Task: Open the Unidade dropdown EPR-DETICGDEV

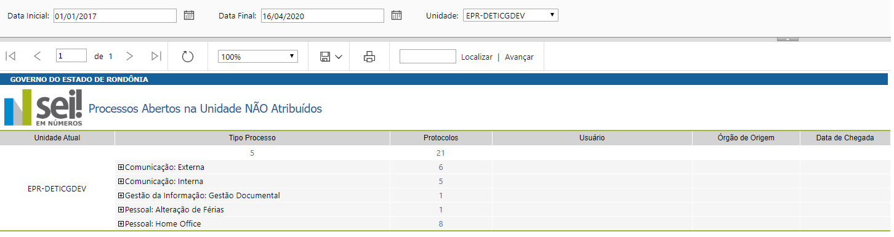Action: pos(510,15)
